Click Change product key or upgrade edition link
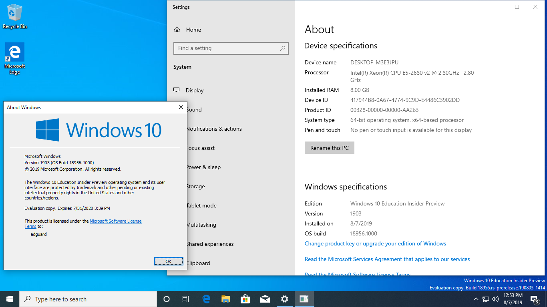The width and height of the screenshot is (547, 307). click(375, 243)
